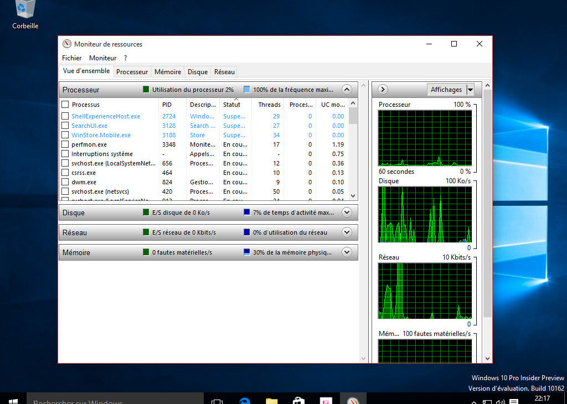Viewport: 567px width, 404px height.
Task: Check the dwm.exe process checkbox
Action: coord(64,182)
